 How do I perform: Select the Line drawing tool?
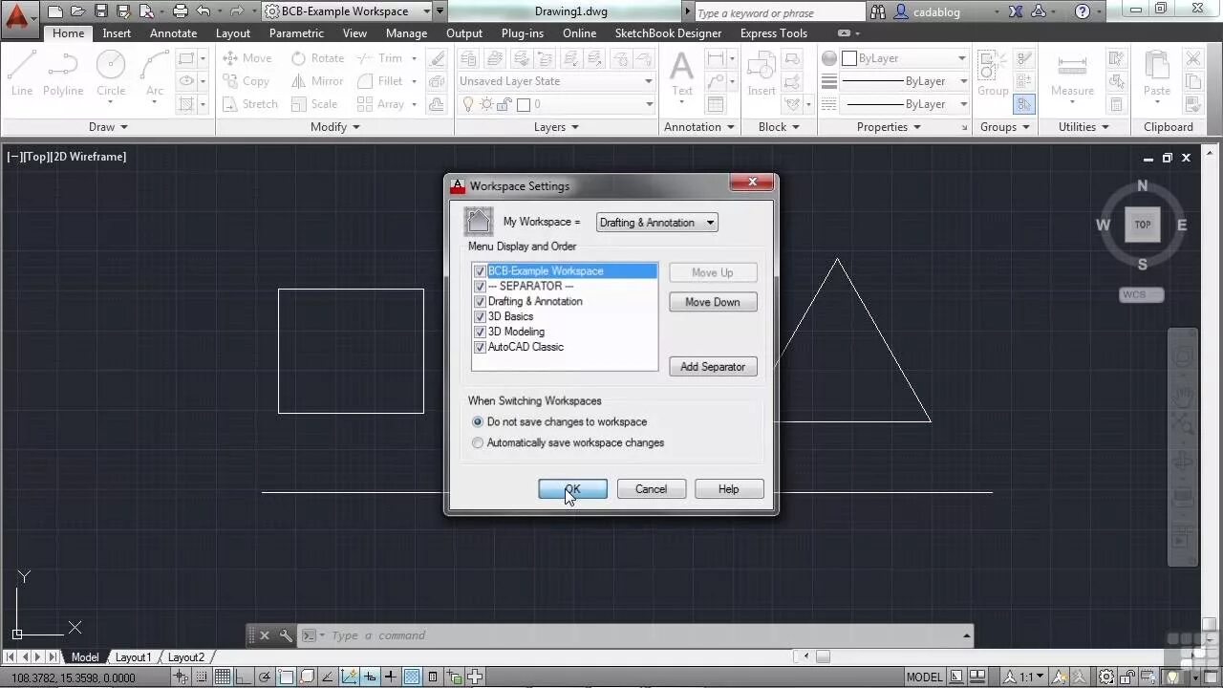click(22, 74)
